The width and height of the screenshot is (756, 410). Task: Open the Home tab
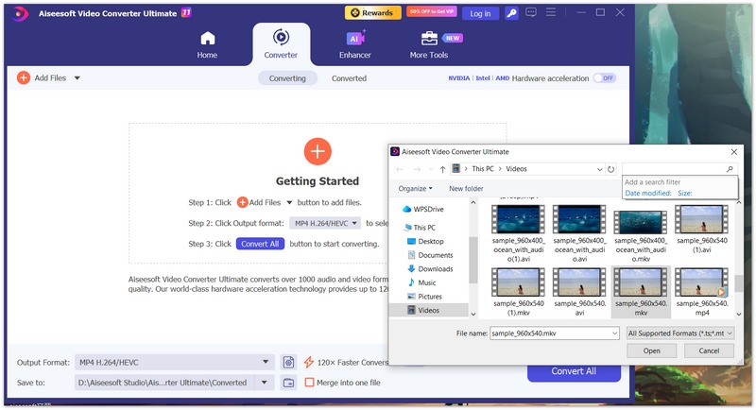tap(207, 44)
